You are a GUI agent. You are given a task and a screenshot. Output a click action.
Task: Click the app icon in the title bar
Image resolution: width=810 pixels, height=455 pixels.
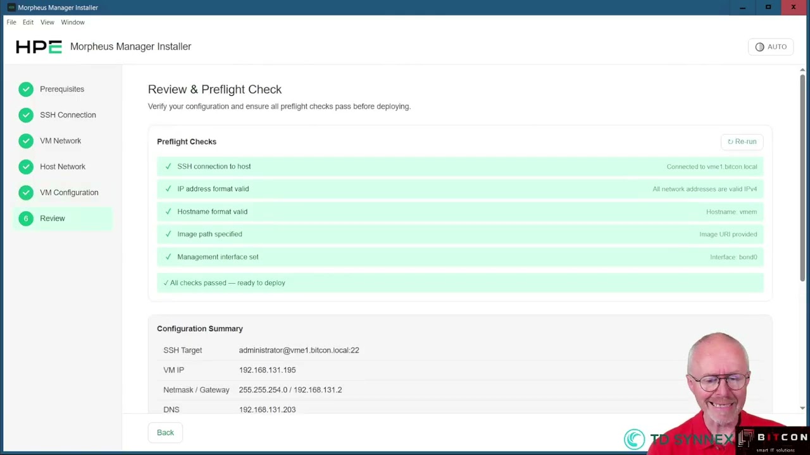click(11, 8)
